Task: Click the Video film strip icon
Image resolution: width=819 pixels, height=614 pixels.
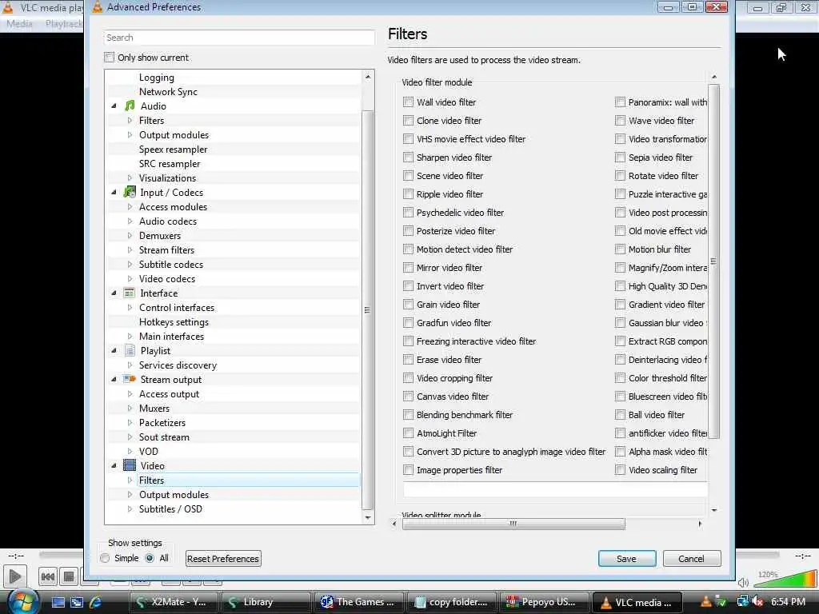Action: pyautogui.click(x=130, y=465)
